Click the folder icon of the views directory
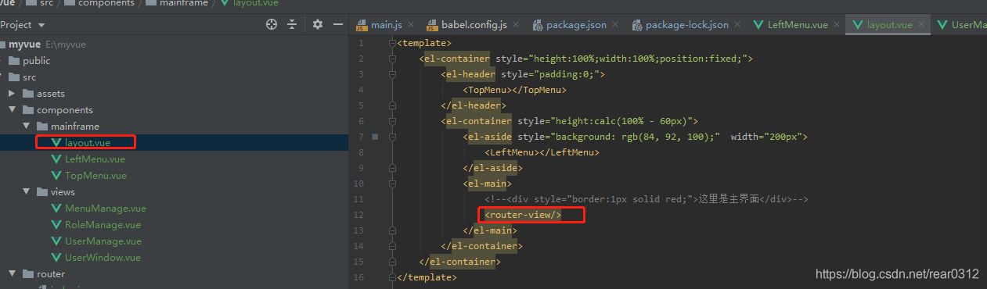The height and width of the screenshot is (289, 987). click(x=42, y=192)
